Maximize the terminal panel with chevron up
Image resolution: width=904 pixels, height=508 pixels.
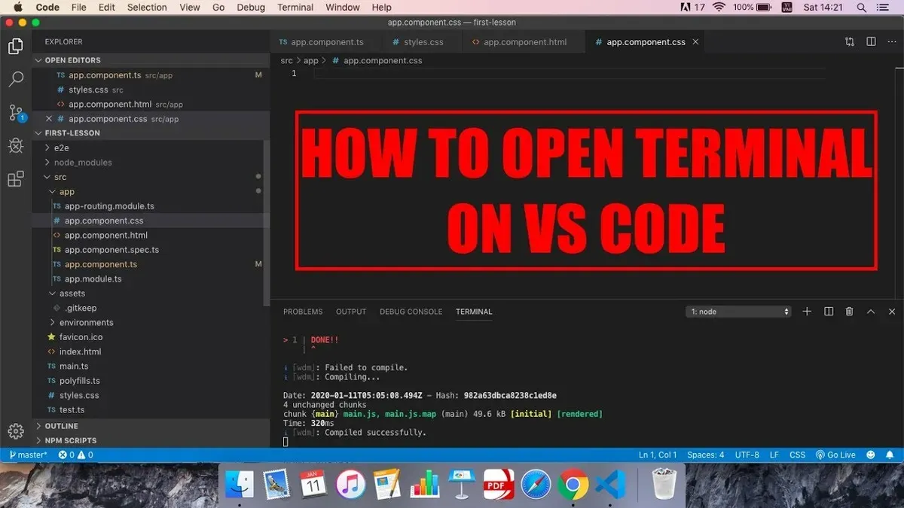871,312
